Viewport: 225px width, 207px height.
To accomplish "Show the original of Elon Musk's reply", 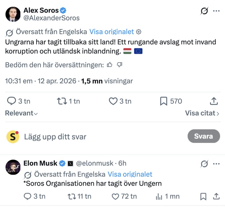I will pos(130,174).
